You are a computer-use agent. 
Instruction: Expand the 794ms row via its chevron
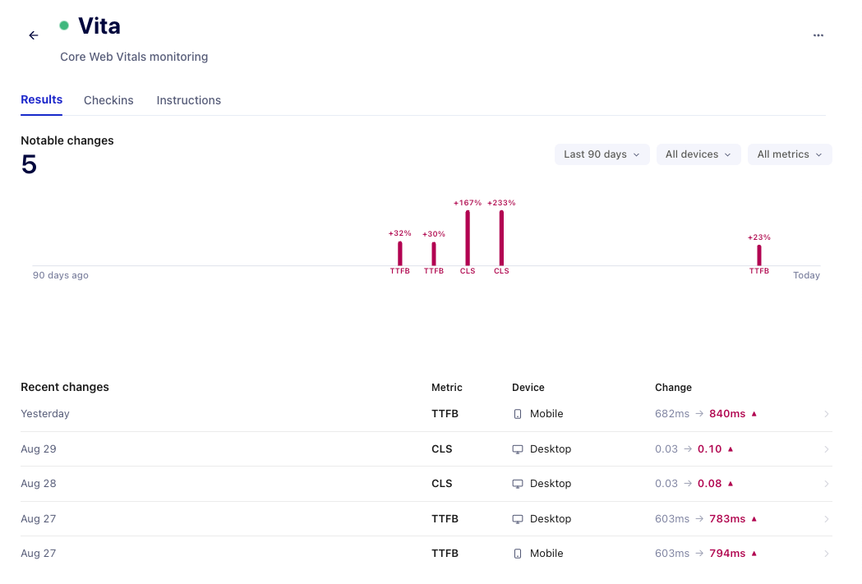click(x=827, y=554)
